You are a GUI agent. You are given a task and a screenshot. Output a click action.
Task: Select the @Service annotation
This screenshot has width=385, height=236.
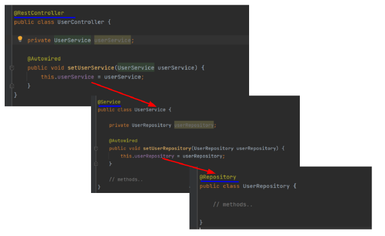(109, 102)
